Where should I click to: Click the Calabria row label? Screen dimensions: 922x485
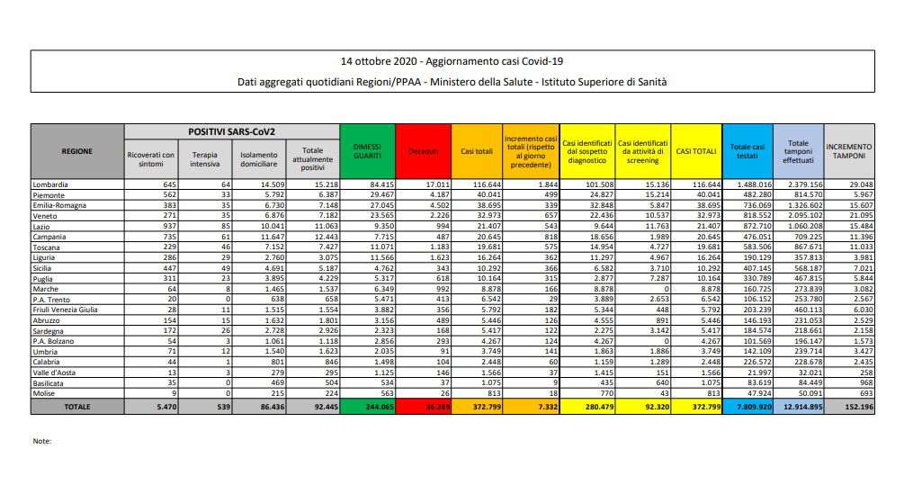click(x=47, y=362)
